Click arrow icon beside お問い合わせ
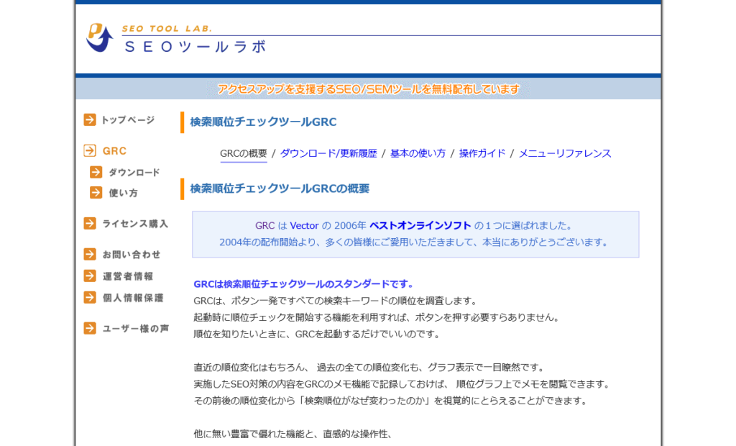Viewport: 736px width, 446px height. [x=90, y=254]
